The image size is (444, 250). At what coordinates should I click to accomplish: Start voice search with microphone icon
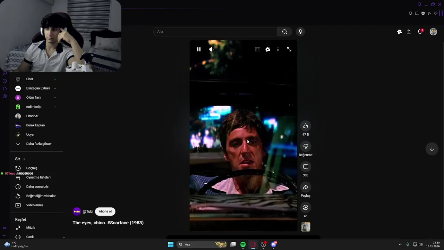tap(300, 32)
